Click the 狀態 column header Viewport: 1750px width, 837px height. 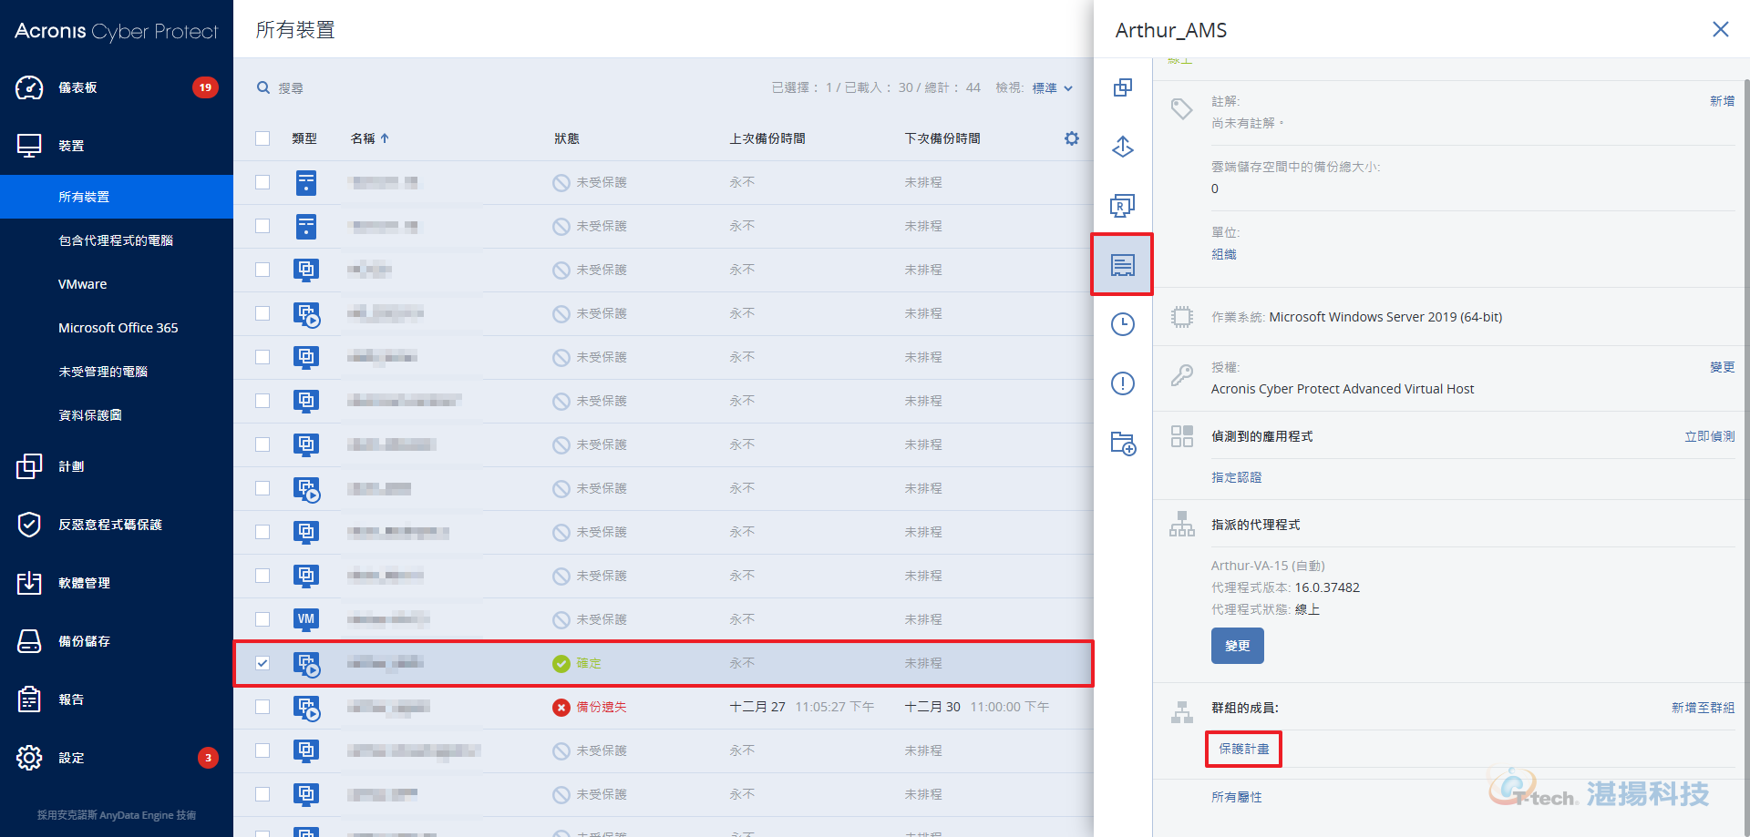pyautogui.click(x=566, y=138)
